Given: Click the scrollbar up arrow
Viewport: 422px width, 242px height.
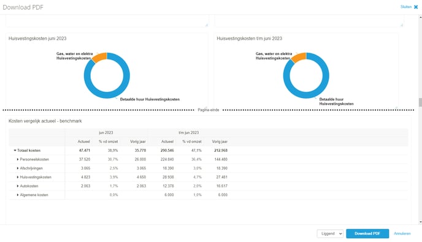Looking at the screenshot, I should click(x=420, y=17).
